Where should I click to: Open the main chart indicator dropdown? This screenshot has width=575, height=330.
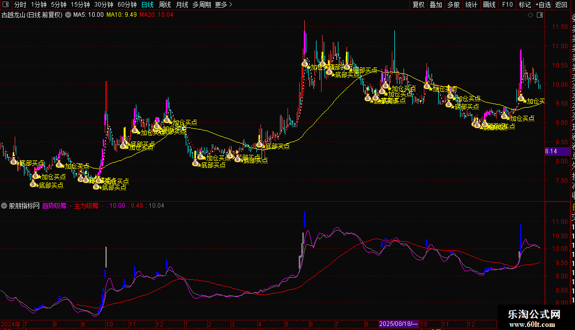(x=68, y=15)
